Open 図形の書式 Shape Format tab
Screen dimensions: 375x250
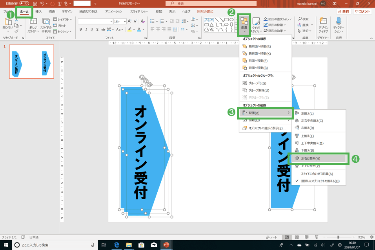(x=205, y=11)
